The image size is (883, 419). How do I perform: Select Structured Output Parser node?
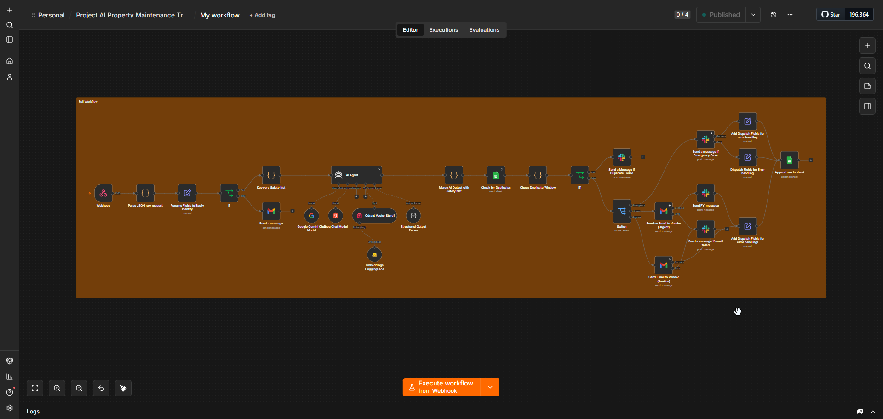point(413,216)
